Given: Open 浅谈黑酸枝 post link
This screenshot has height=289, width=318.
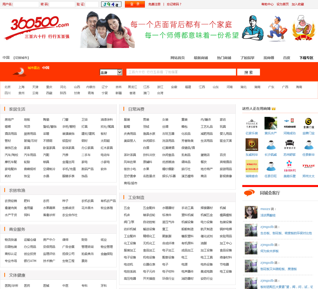Looking at the screenshot, I should (x=268, y=215).
